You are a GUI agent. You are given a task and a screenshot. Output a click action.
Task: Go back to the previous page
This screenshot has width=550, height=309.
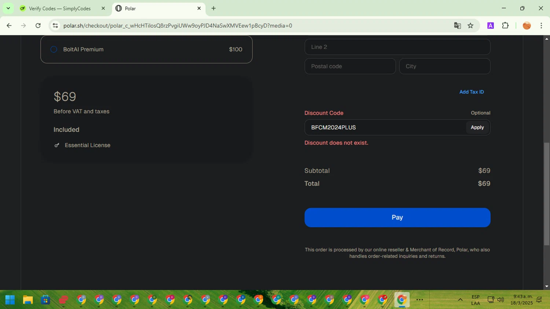pos(9,26)
